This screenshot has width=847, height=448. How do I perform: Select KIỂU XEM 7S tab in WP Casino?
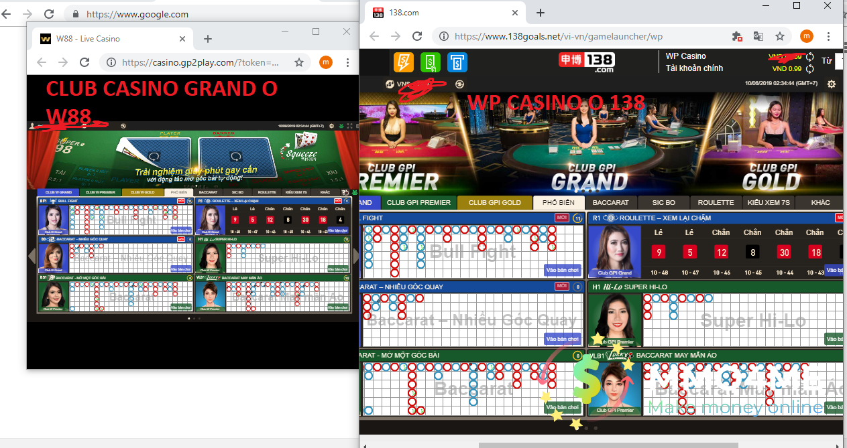[768, 202]
